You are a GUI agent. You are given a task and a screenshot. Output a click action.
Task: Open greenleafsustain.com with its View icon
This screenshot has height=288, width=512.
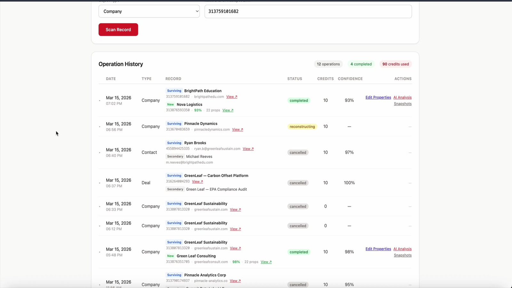235,210
